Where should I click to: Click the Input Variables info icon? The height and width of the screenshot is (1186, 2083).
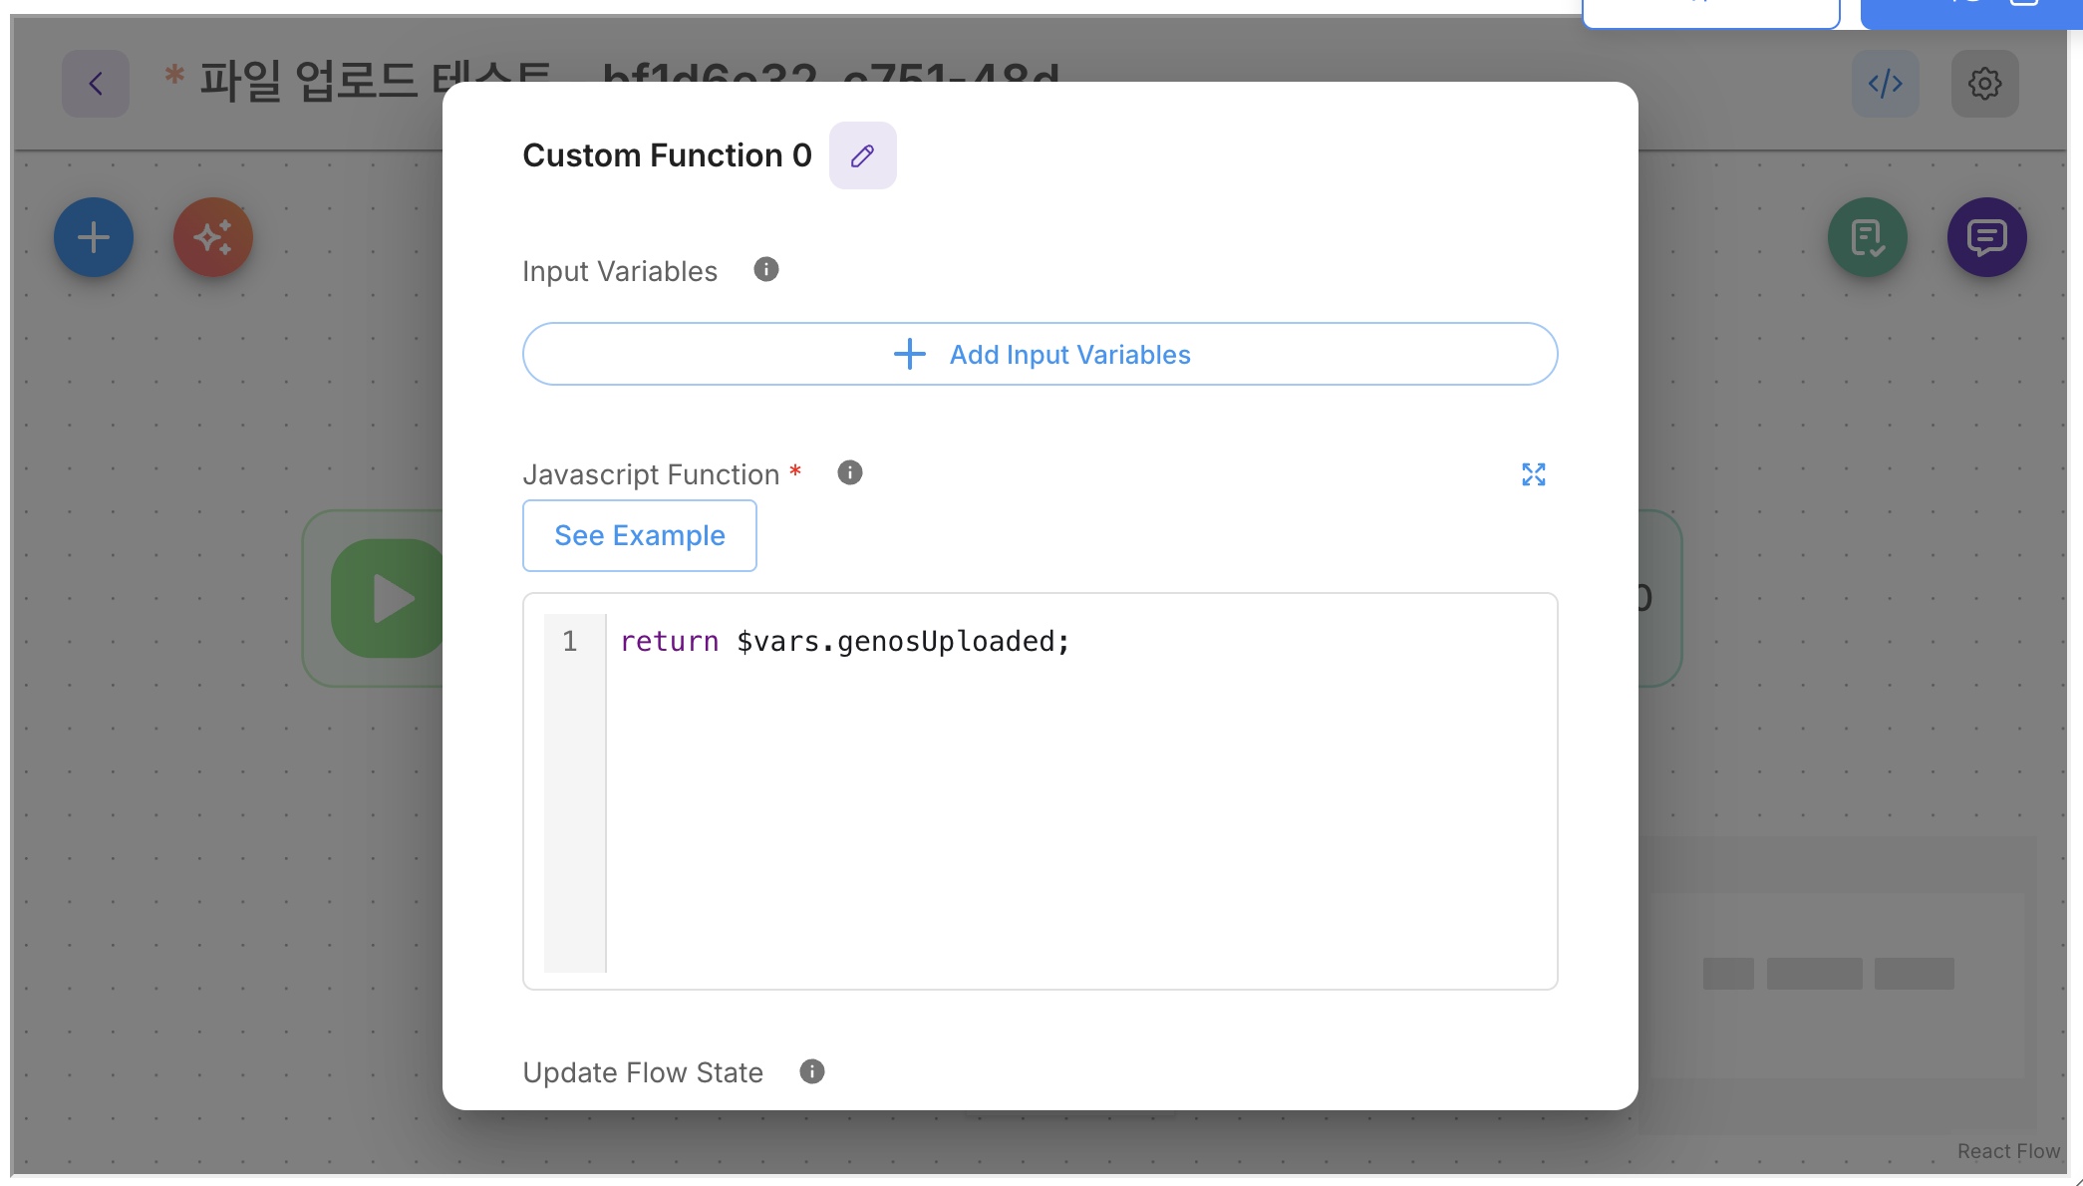click(765, 269)
